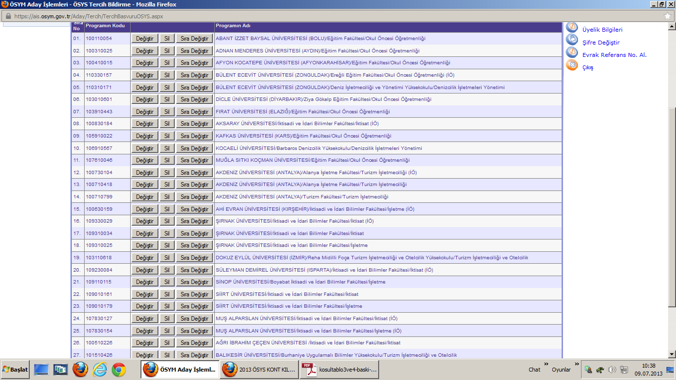Click Değiştir for row 01 Abant İzzet Baysal
Viewport: 676px width, 380px height.
tap(145, 39)
